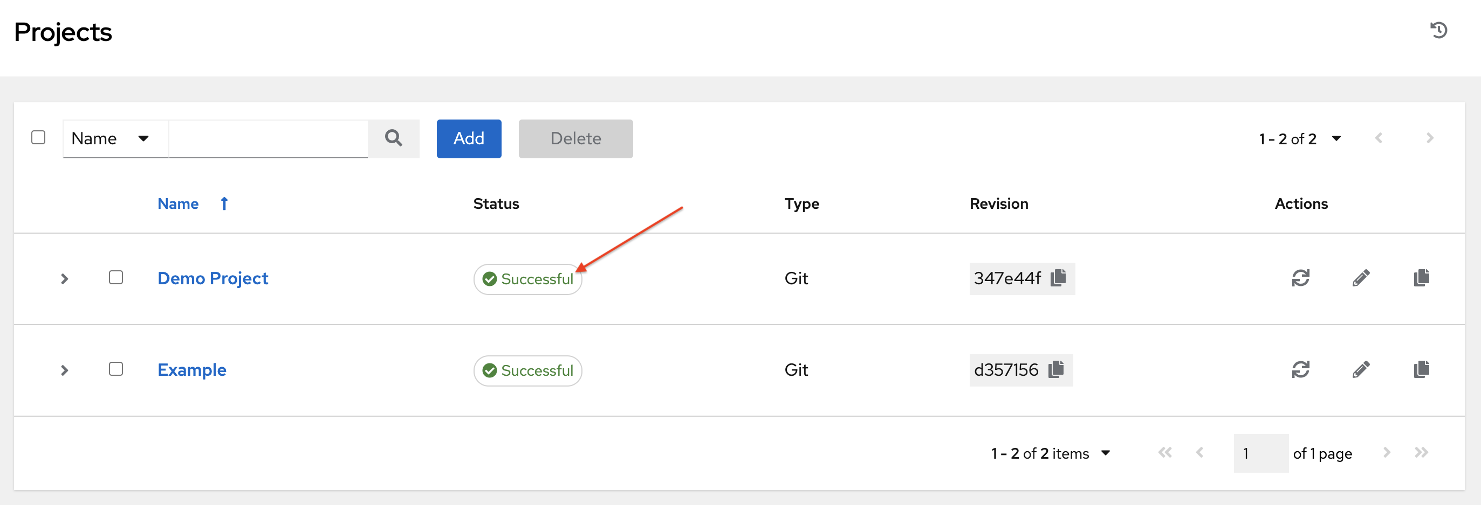Open the activity stream history icon
Screen dimensions: 1481x505
tap(1440, 30)
